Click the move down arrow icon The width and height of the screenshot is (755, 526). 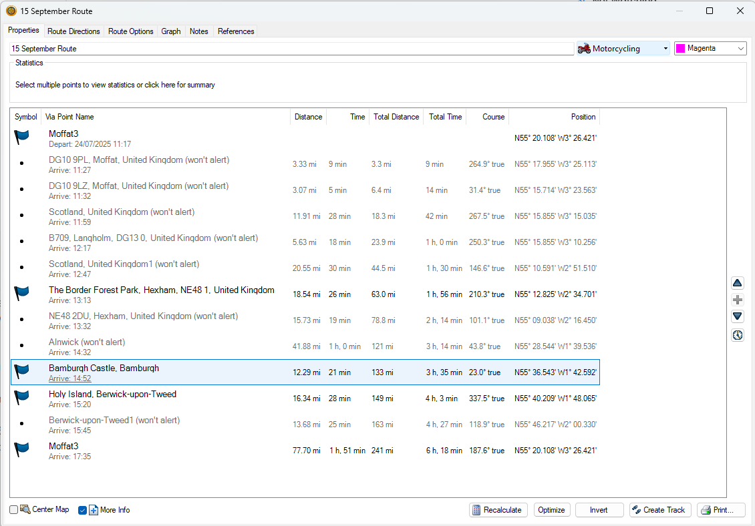point(737,316)
